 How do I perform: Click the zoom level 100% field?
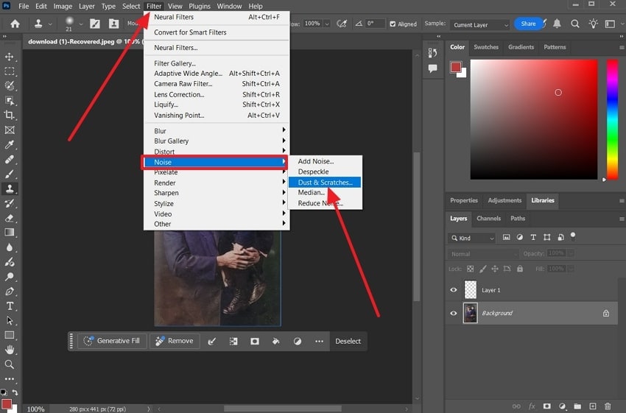(x=35, y=409)
